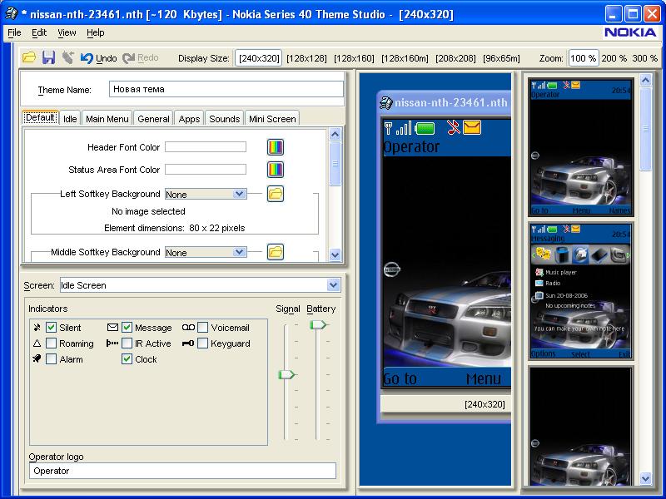The height and width of the screenshot is (499, 666).
Task: Open the Help menu
Action: click(96, 32)
